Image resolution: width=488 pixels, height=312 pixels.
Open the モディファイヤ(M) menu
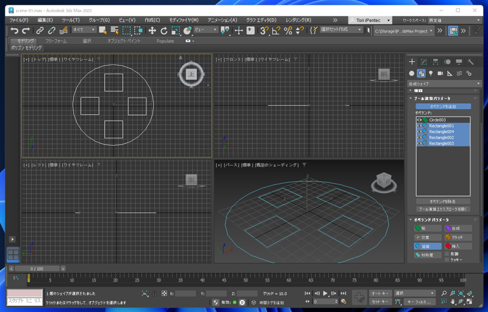click(x=184, y=20)
